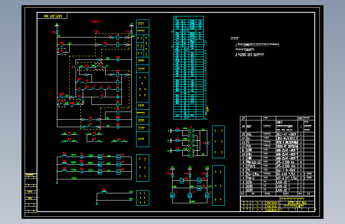
Task: Select the PA1 ammeter circle symbol
Action: 82,157
